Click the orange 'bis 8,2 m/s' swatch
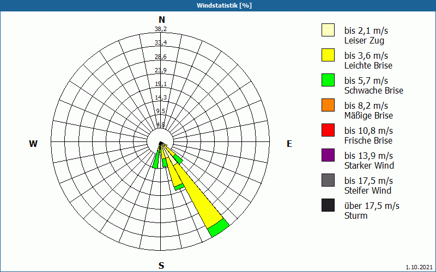 [328, 105]
